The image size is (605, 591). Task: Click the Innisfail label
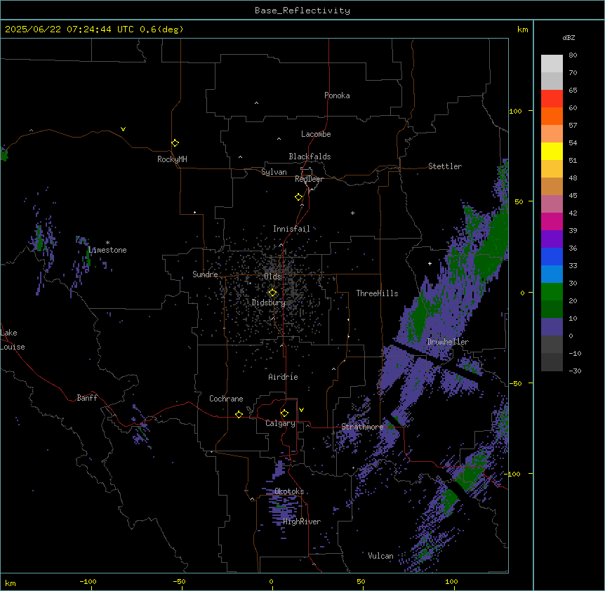(291, 229)
